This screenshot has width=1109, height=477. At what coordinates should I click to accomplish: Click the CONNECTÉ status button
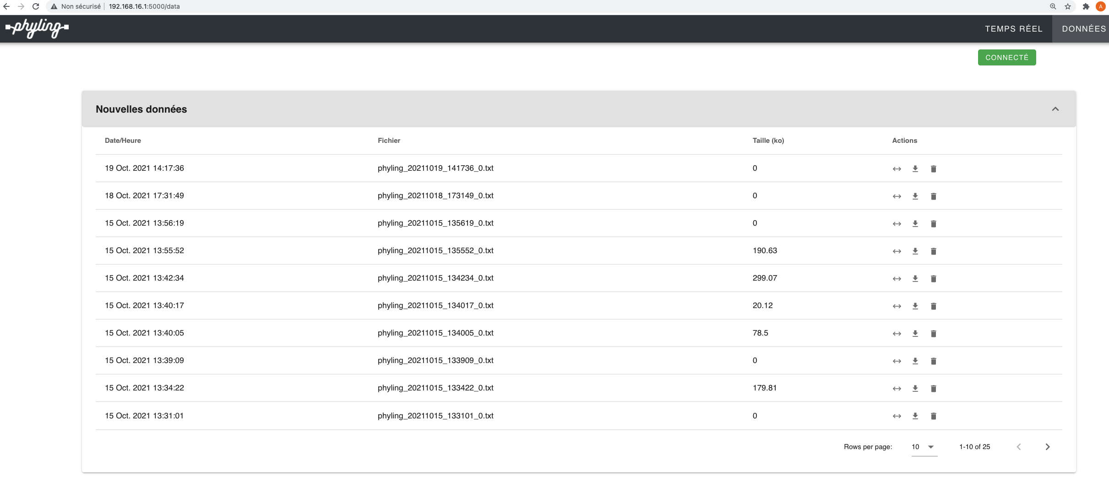[1006, 58]
